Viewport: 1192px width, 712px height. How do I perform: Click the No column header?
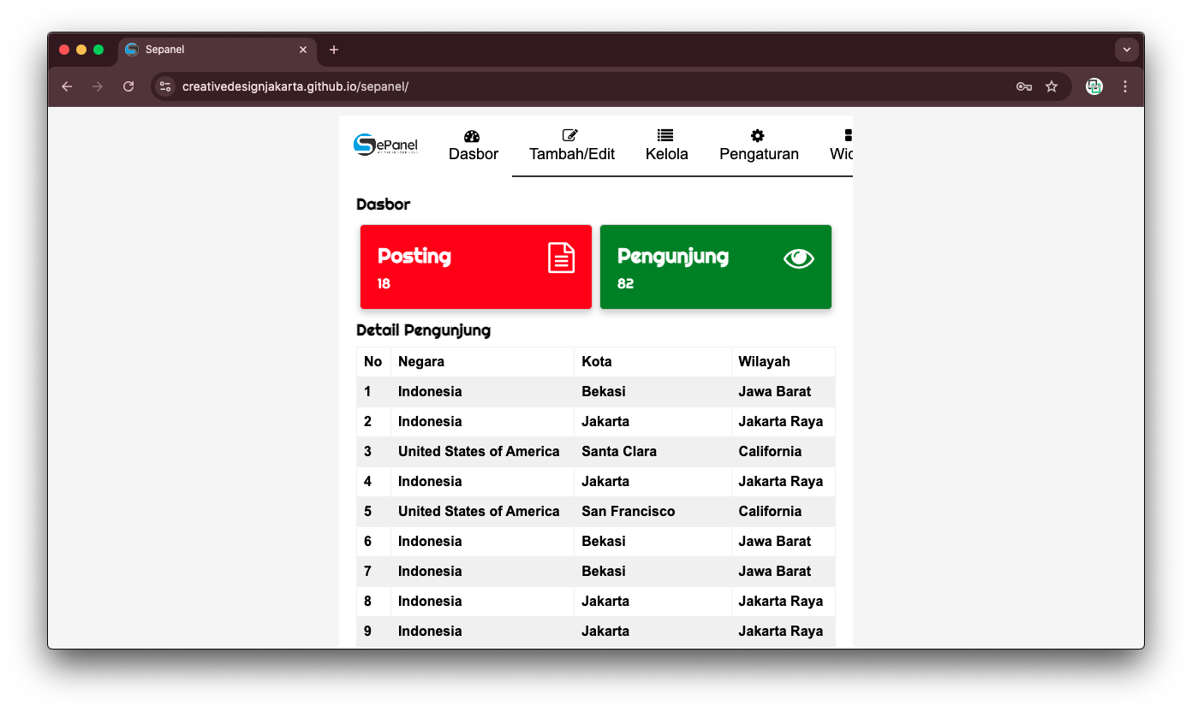(x=372, y=362)
